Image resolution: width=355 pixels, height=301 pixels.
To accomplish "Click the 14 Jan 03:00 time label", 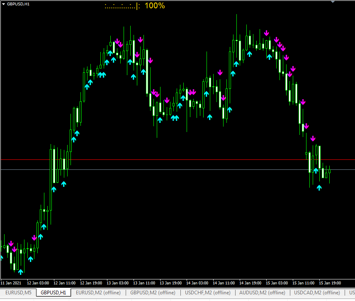I will 197,283.
